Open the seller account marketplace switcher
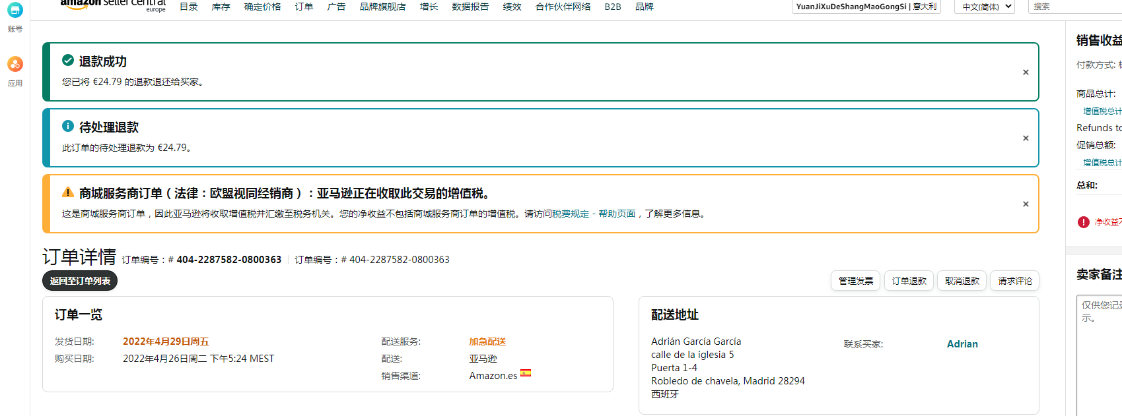The height and width of the screenshot is (416, 1122). [866, 7]
